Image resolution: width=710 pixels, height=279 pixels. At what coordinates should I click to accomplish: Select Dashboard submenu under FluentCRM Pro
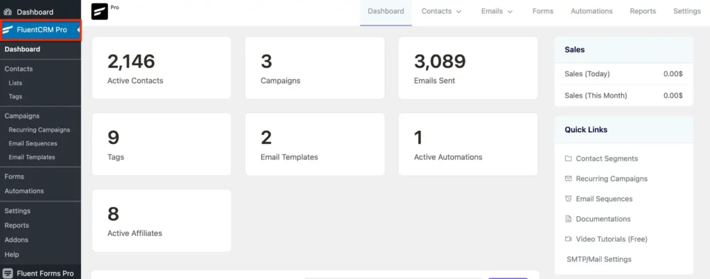point(22,49)
